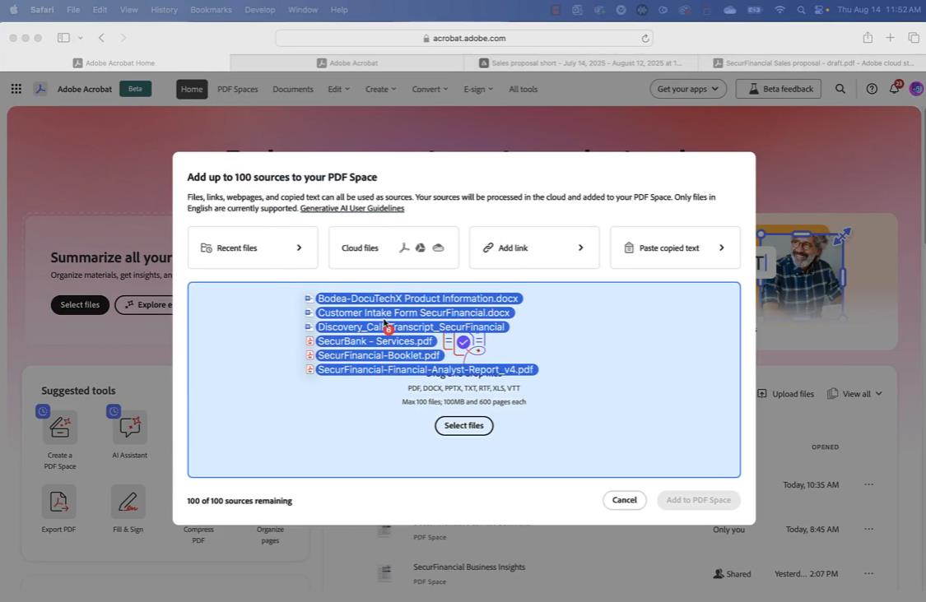
Task: Open Generative AI User Guidelines link
Action: pyautogui.click(x=352, y=208)
